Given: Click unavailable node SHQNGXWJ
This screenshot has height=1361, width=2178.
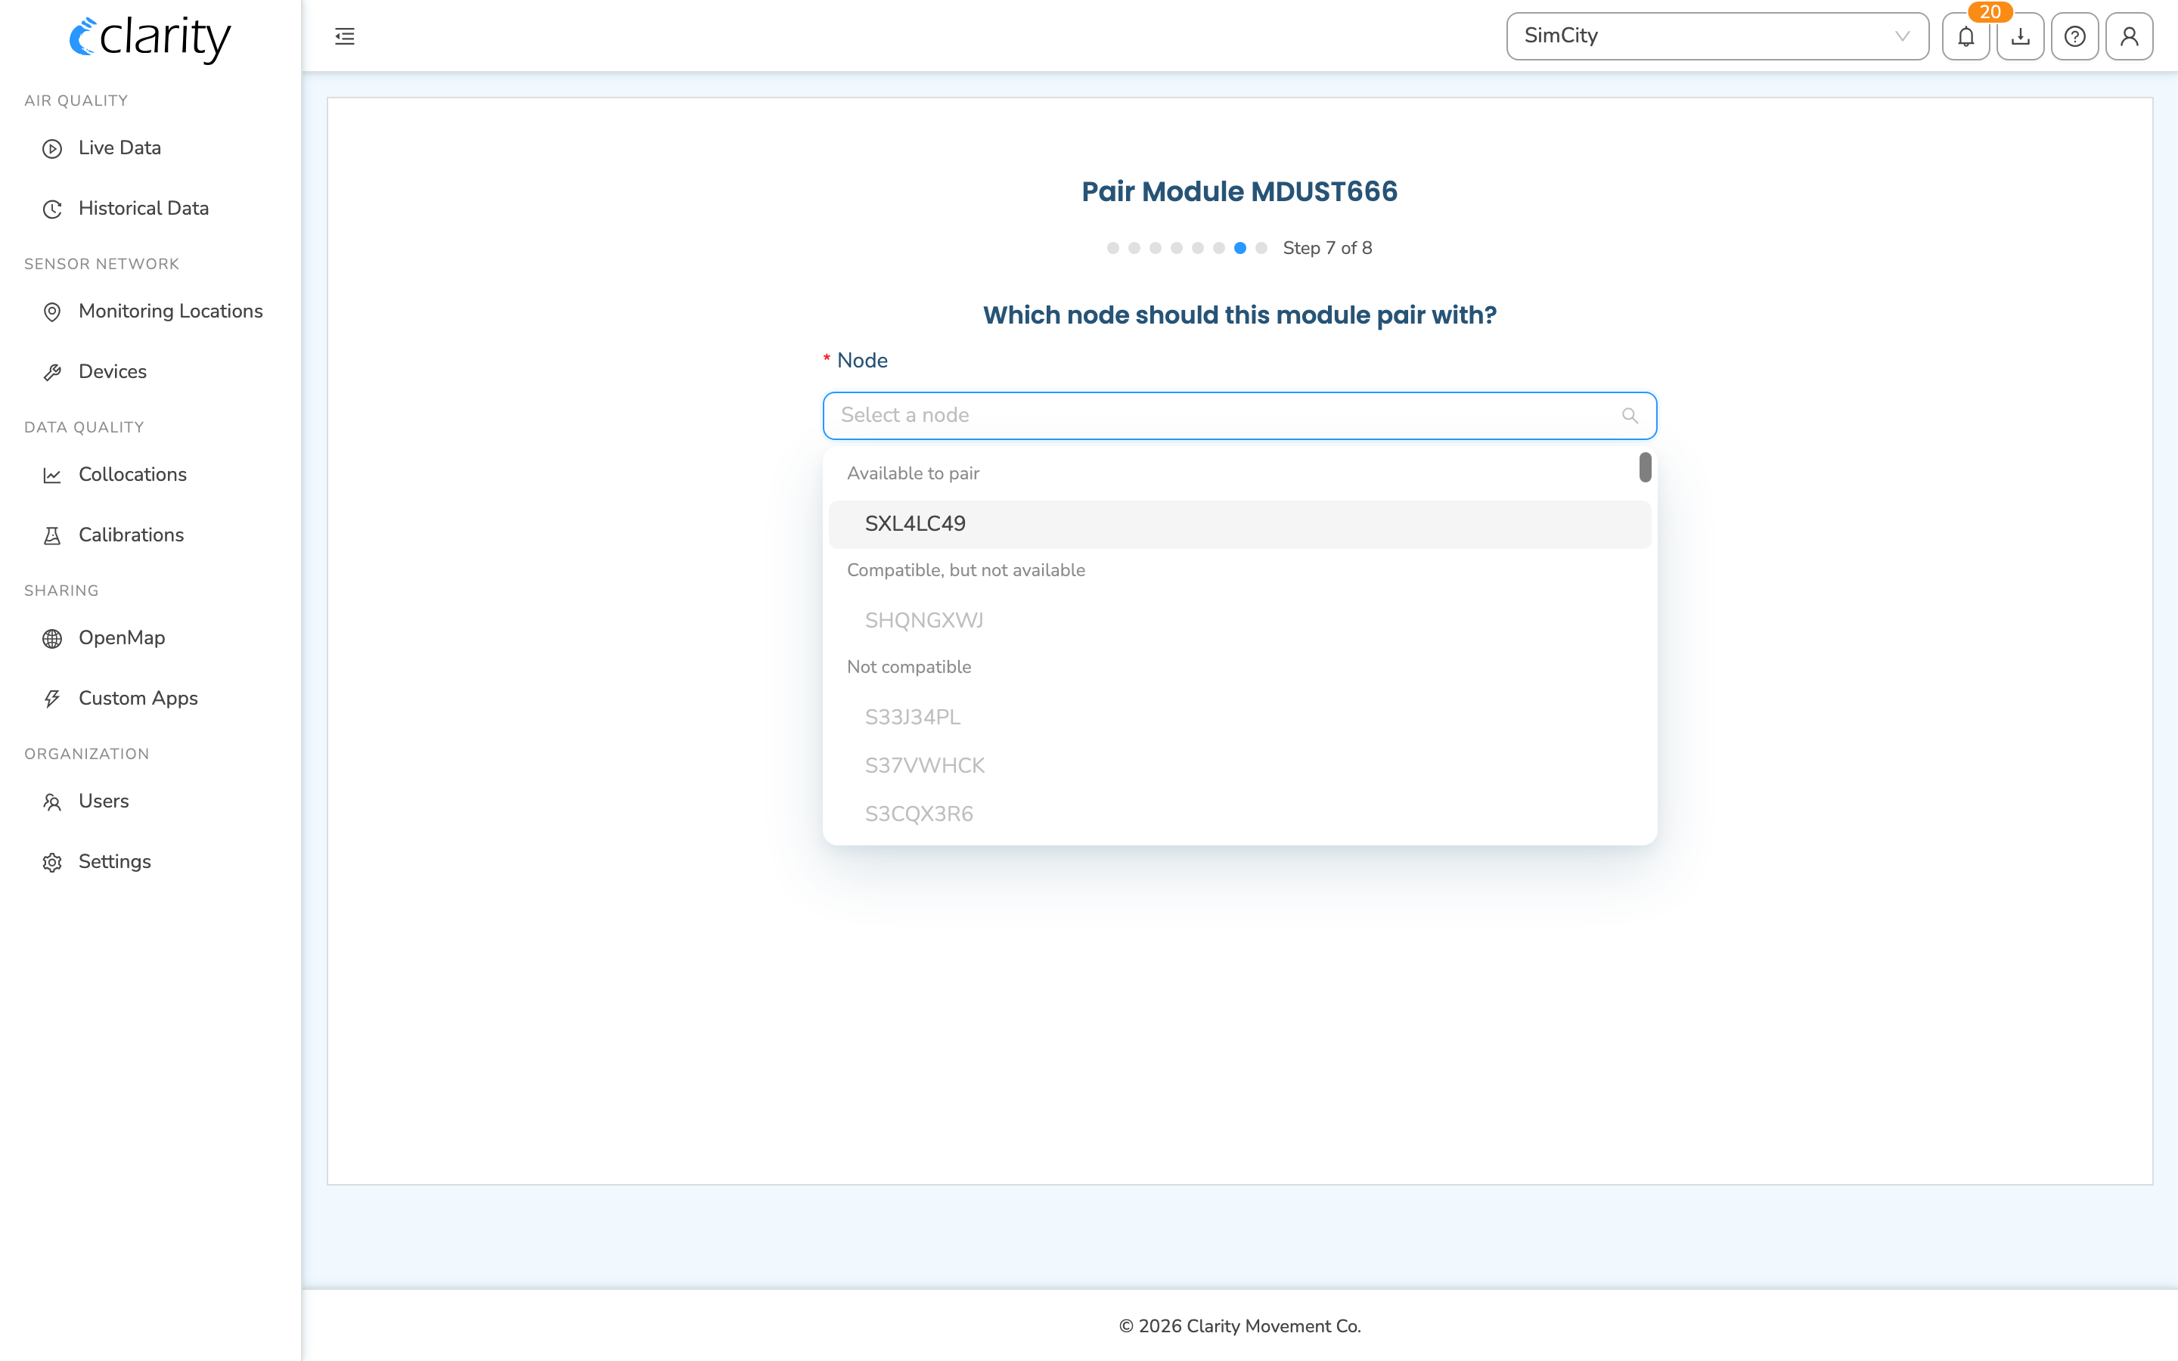Looking at the screenshot, I should click(x=1239, y=621).
